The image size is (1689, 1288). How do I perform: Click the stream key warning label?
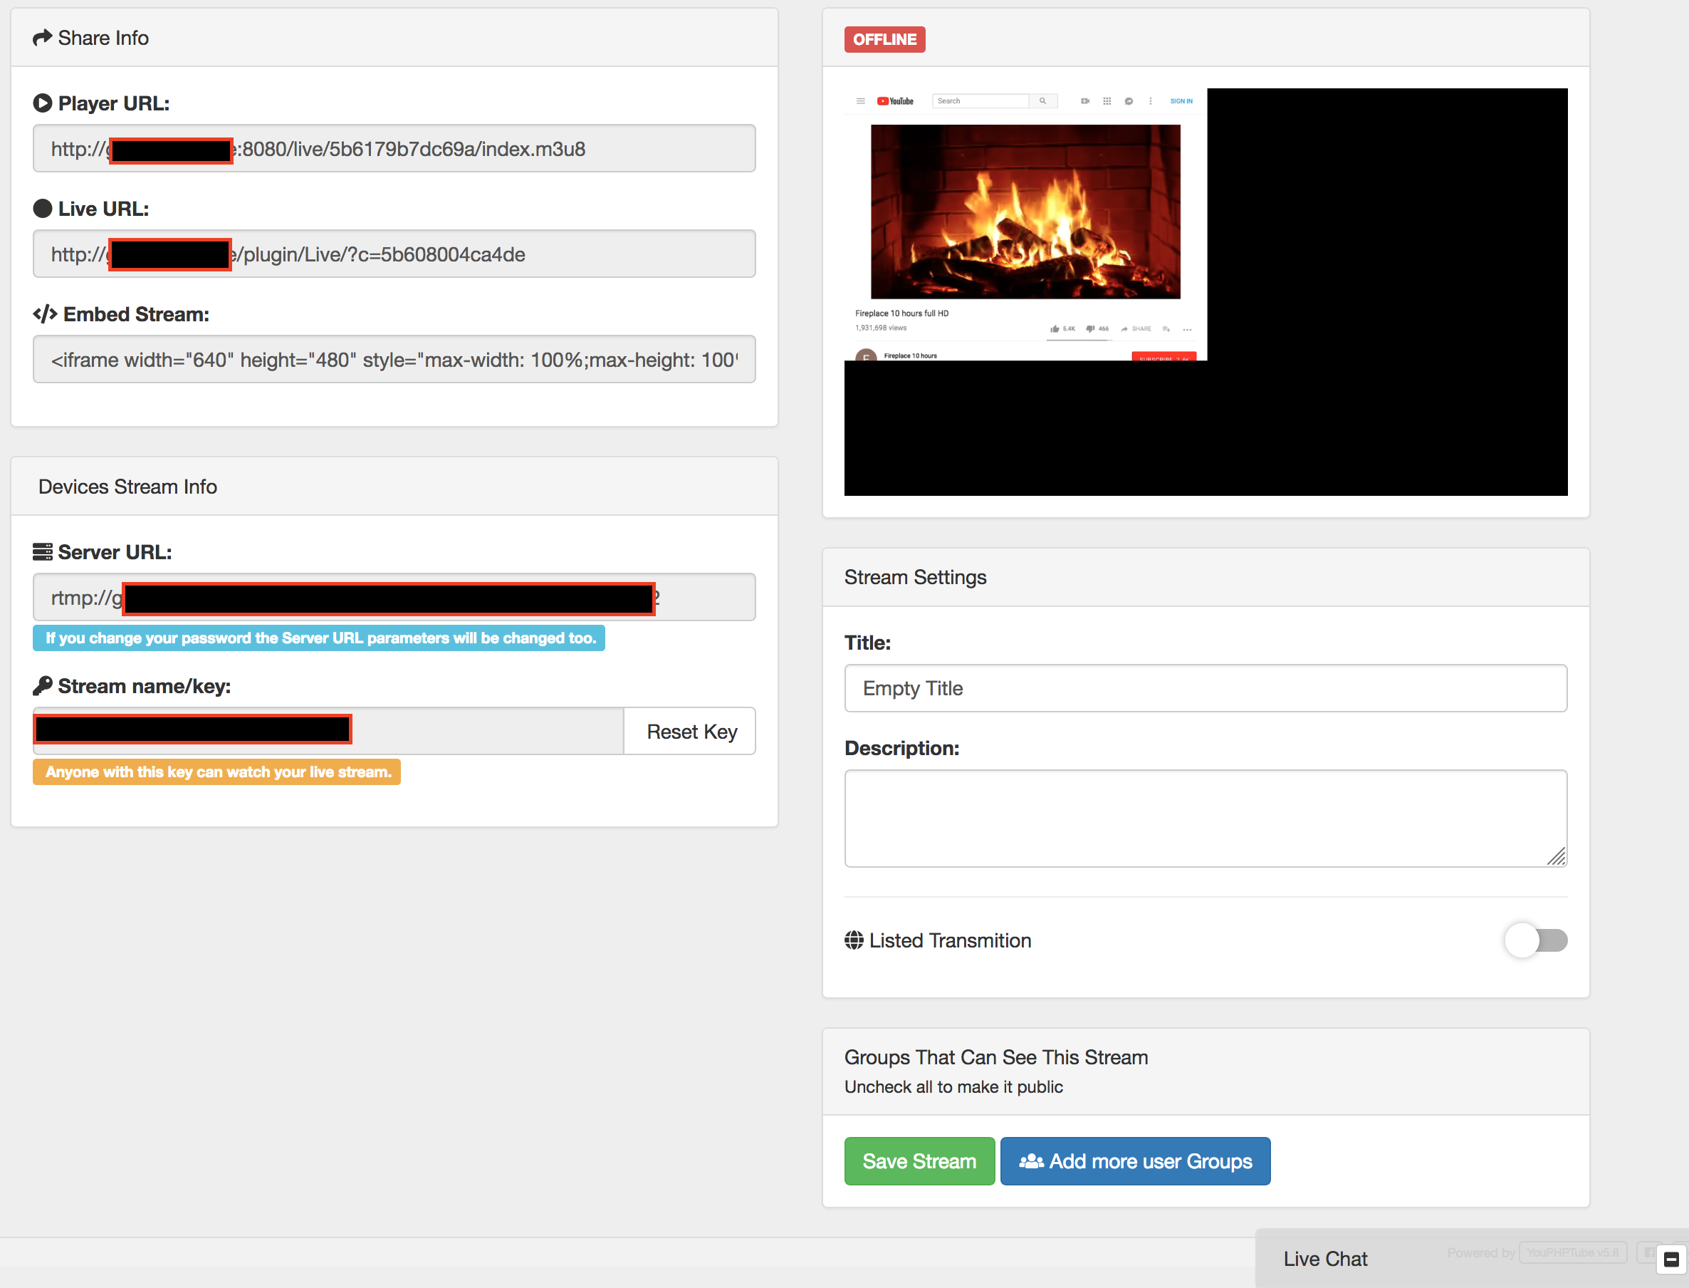[217, 772]
